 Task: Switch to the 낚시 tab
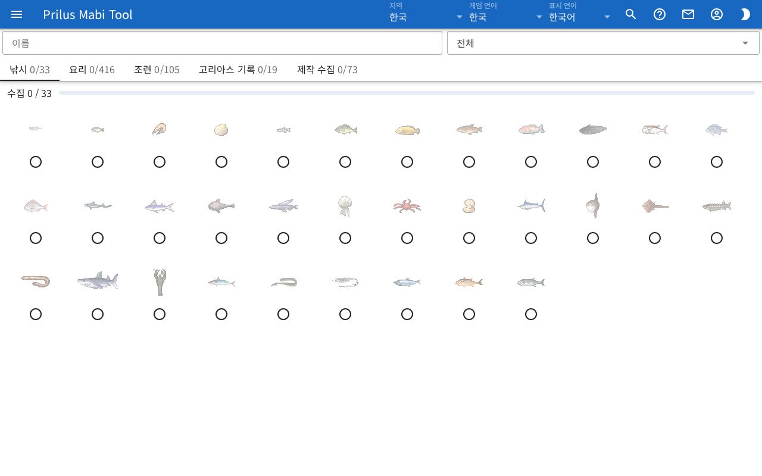tap(30, 70)
